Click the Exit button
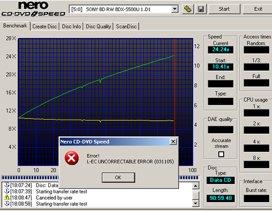272x211 pixels. tap(258, 9)
